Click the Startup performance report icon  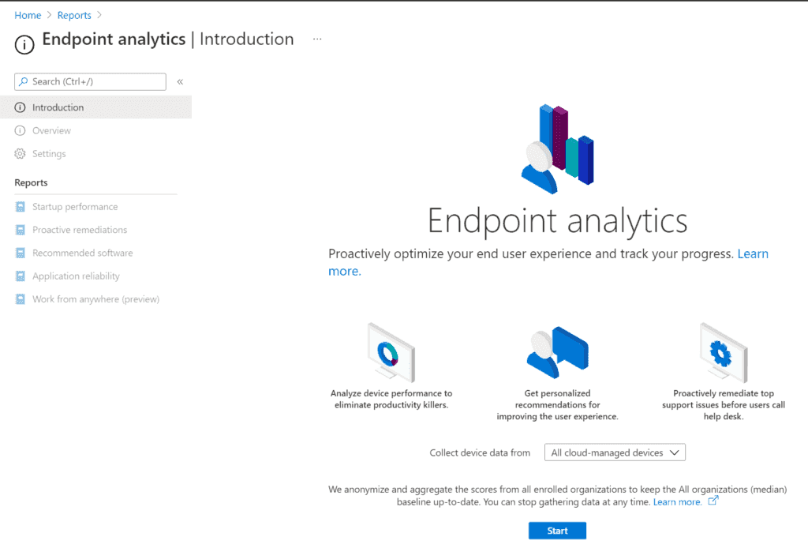tap(20, 207)
